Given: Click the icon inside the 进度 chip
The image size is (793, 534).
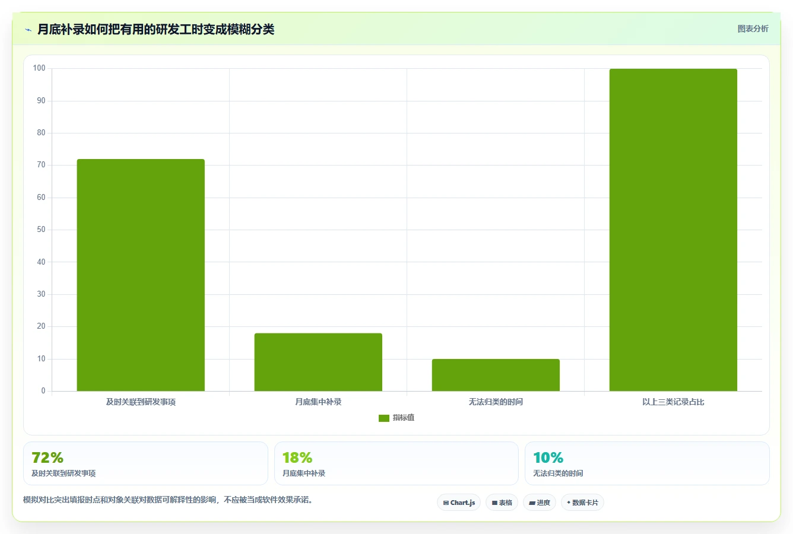Looking at the screenshot, I should coord(532,503).
